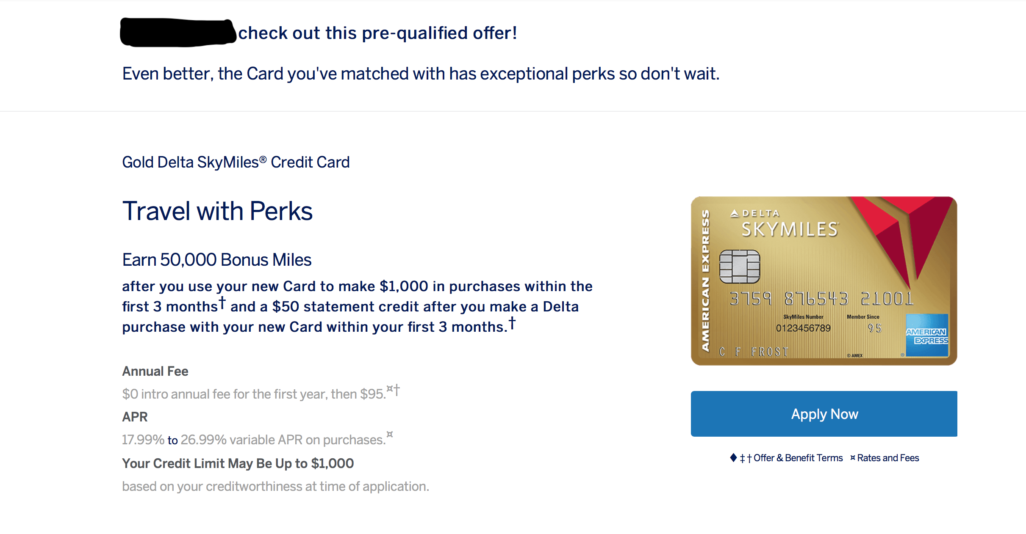The height and width of the screenshot is (534, 1026).
Task: Click the Earn 50,000 Bonus Miles heading
Action: [x=216, y=260]
